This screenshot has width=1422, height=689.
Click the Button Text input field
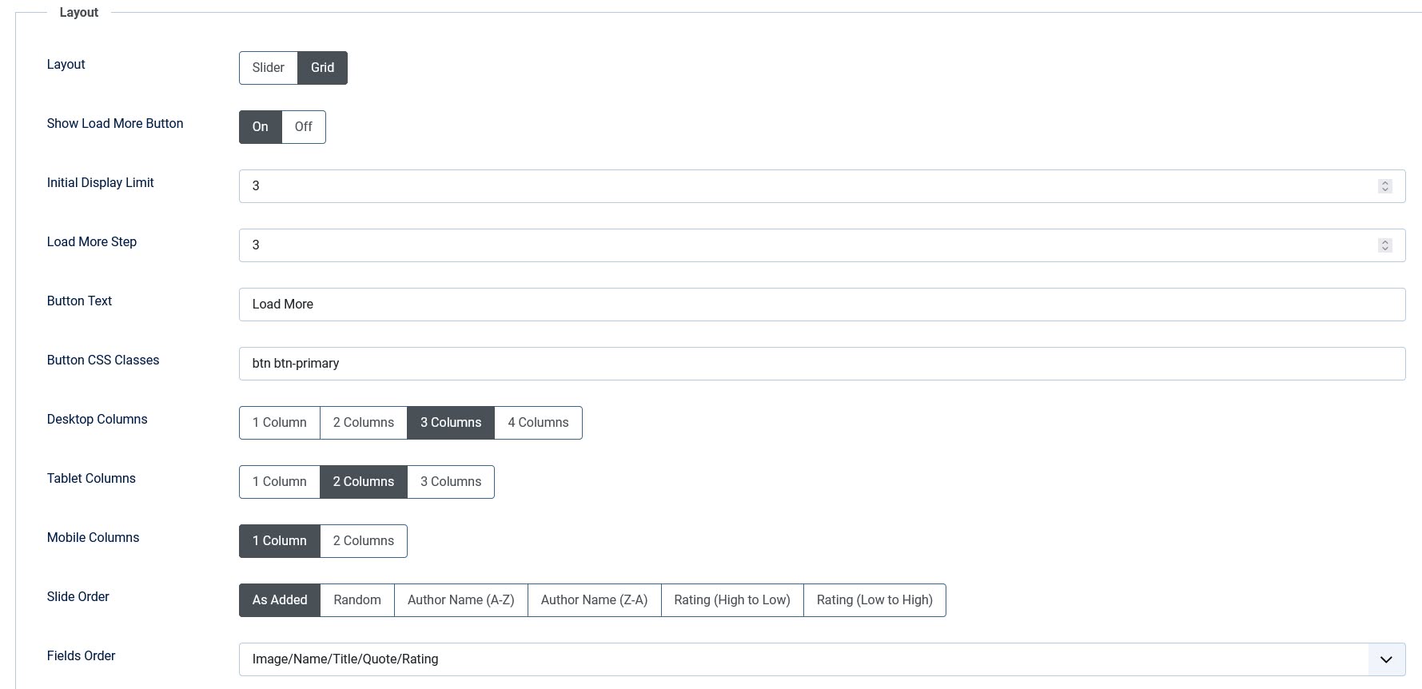click(821, 305)
